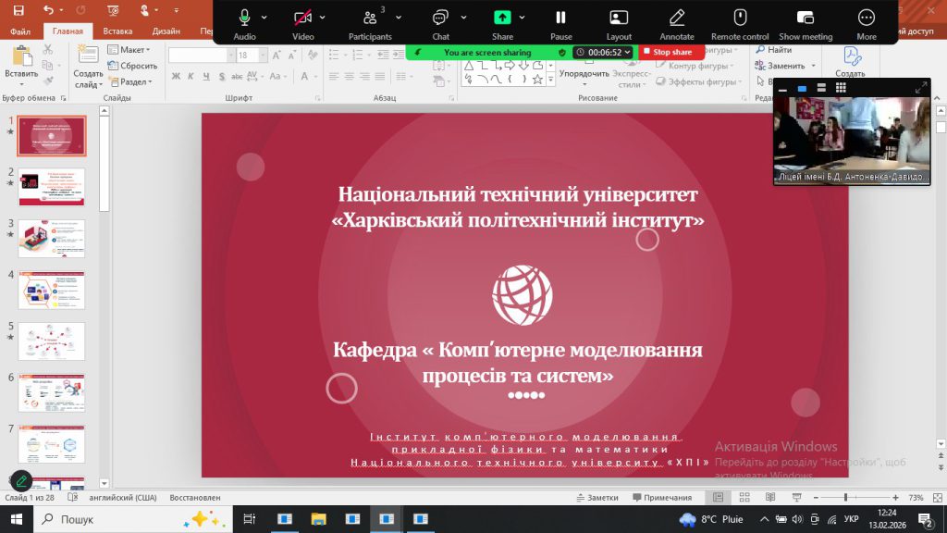This screenshot has width=947, height=533.
Task: Expand the audio options arrow next to the microphone
Action: point(264,18)
